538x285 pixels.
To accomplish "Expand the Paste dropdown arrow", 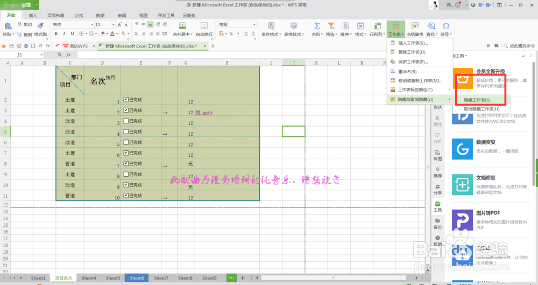I will pyautogui.click(x=13, y=34).
